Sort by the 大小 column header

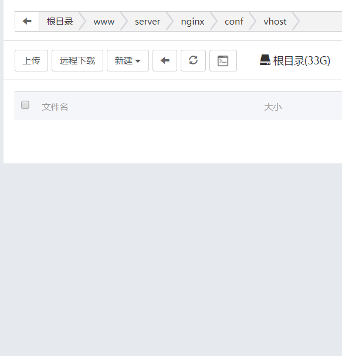coord(273,107)
